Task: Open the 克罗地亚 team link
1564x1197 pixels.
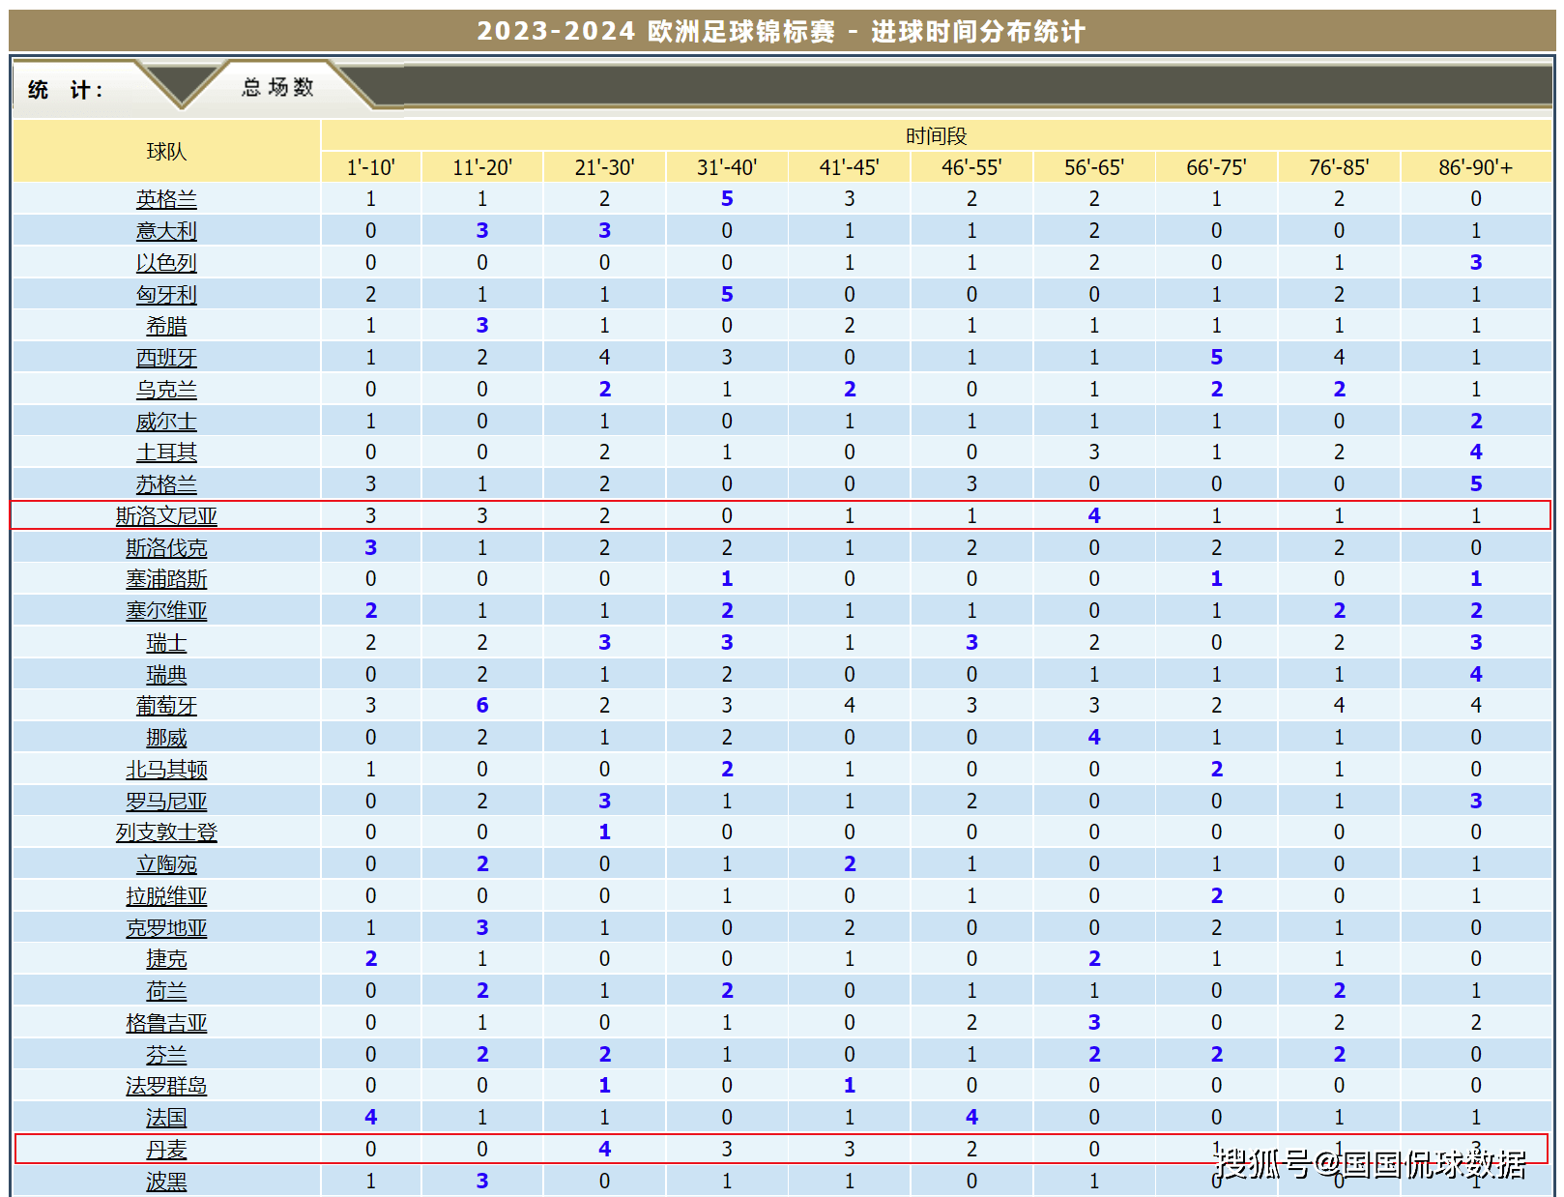Action: 166,928
